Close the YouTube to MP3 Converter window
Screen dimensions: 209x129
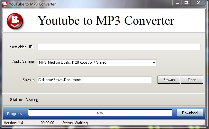198,3
